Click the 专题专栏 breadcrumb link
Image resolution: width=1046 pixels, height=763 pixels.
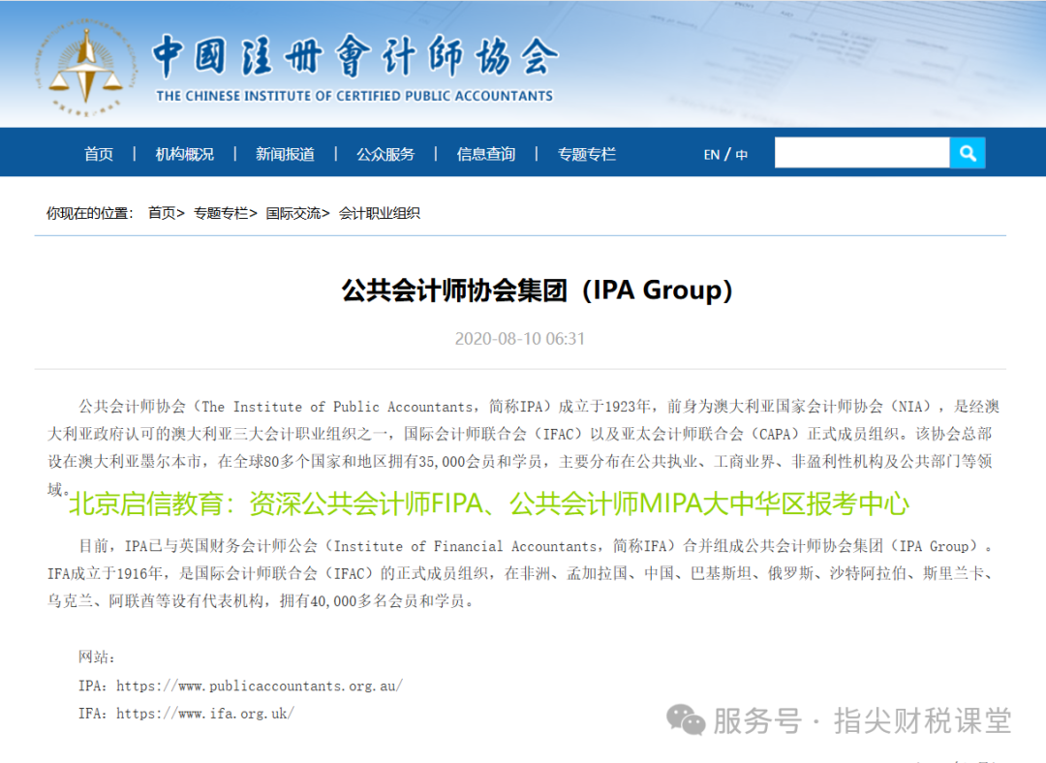point(221,213)
